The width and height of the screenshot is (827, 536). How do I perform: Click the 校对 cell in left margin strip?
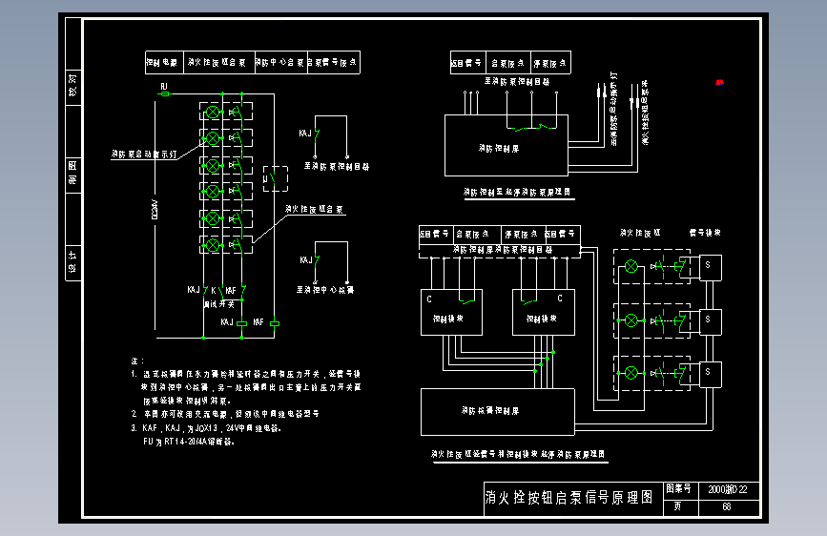coord(72,88)
